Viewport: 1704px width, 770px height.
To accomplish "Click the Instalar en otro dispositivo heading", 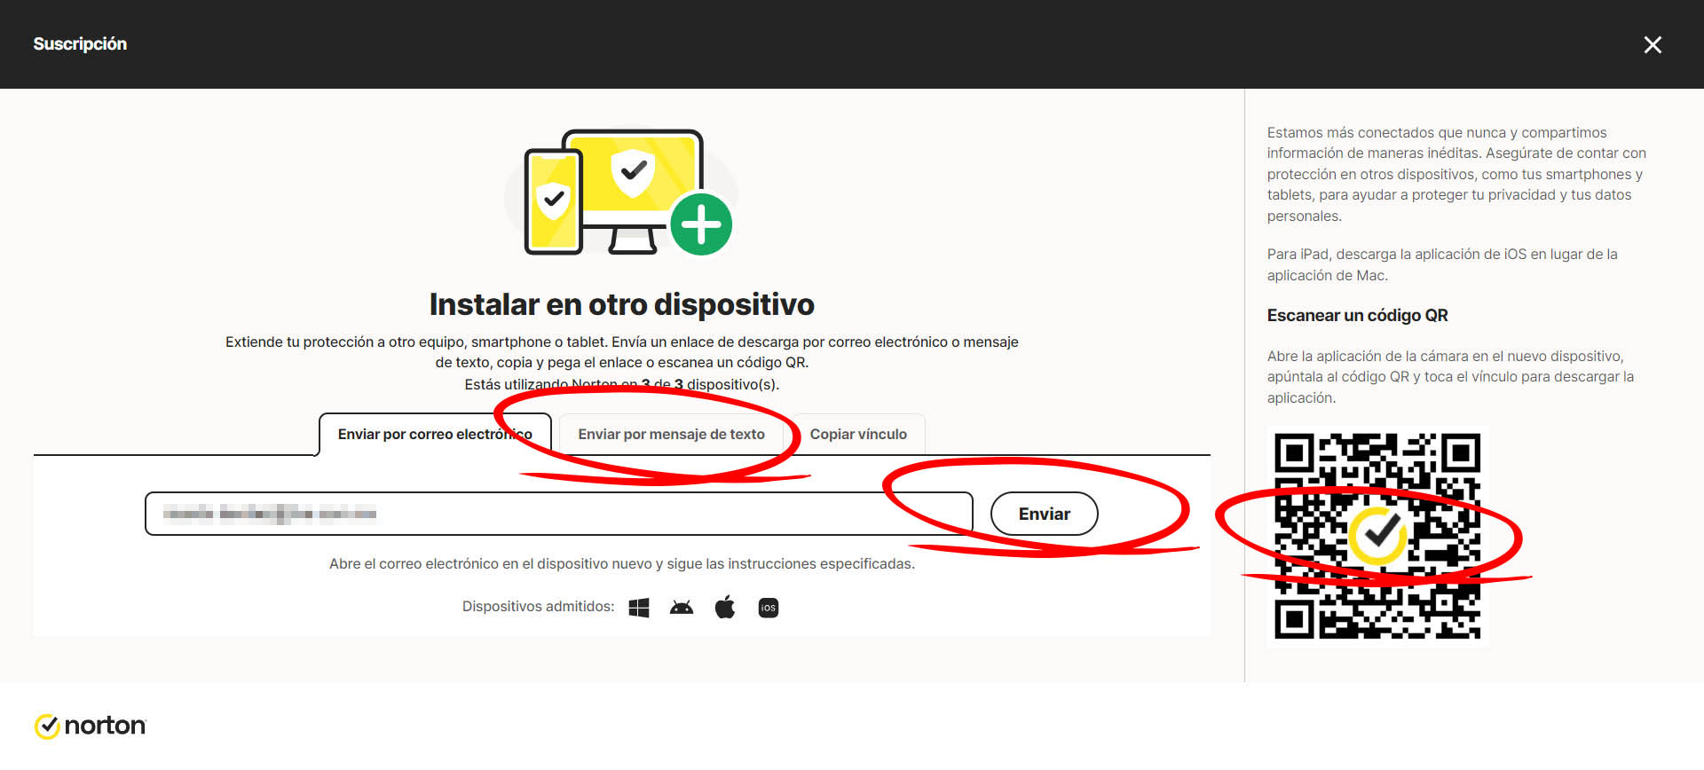I will click(621, 304).
